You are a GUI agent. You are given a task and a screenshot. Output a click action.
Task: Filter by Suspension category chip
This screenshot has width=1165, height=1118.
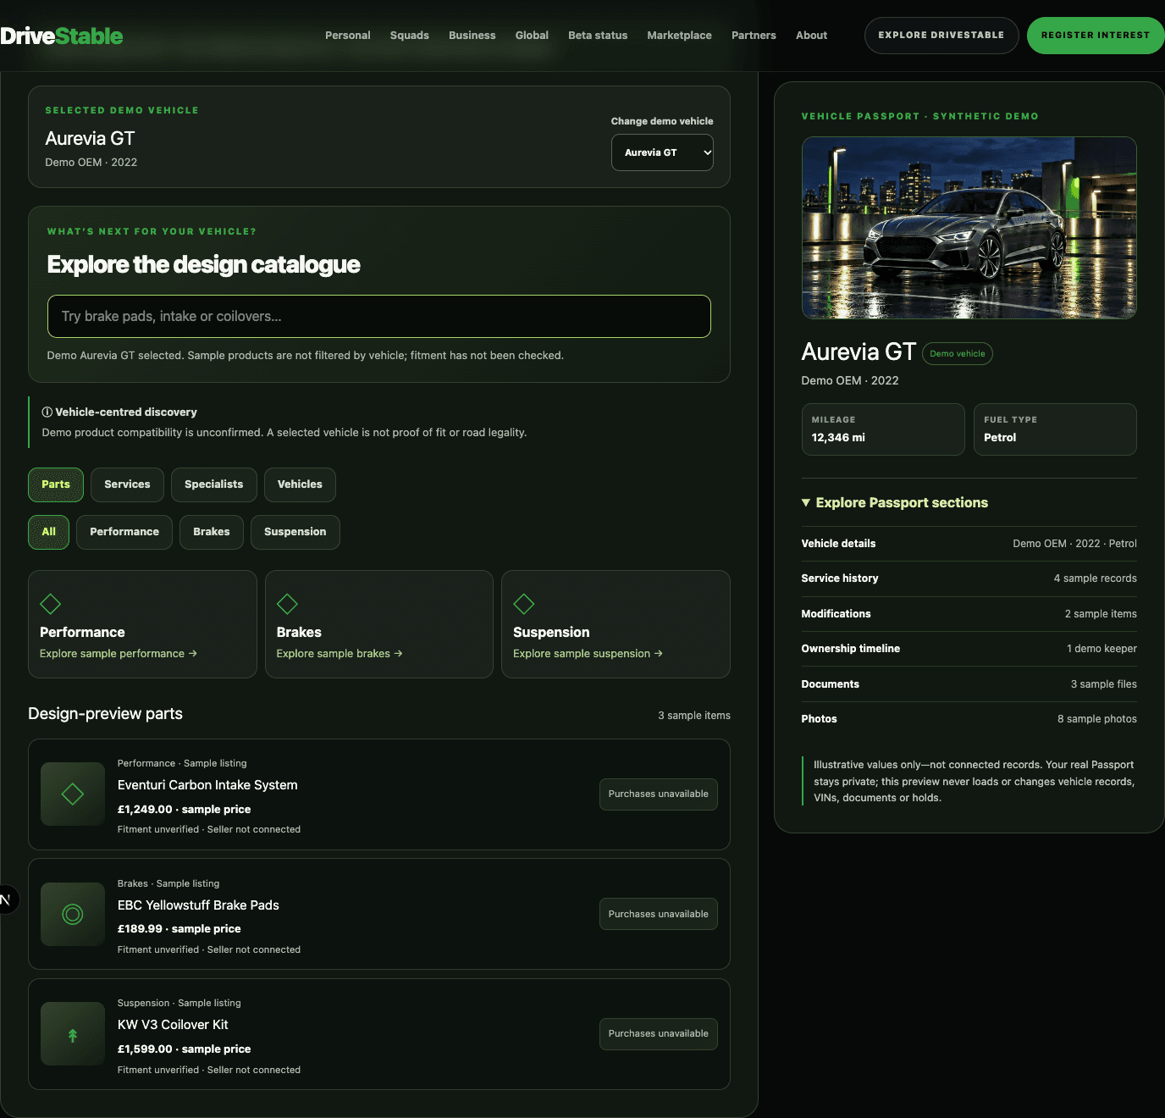click(295, 532)
